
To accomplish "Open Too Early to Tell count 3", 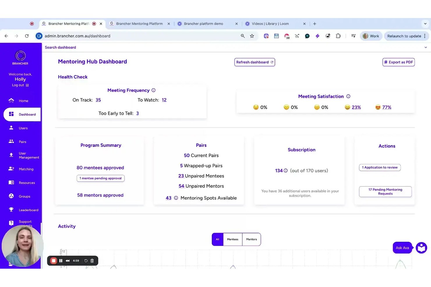I will click(x=137, y=113).
